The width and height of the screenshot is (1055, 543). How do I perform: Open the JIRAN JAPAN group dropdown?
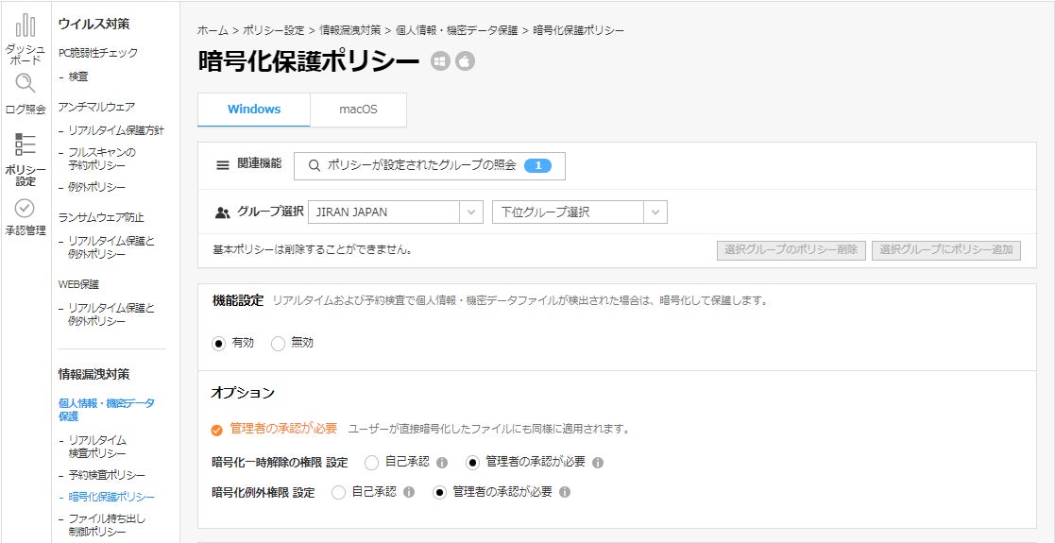(x=396, y=212)
